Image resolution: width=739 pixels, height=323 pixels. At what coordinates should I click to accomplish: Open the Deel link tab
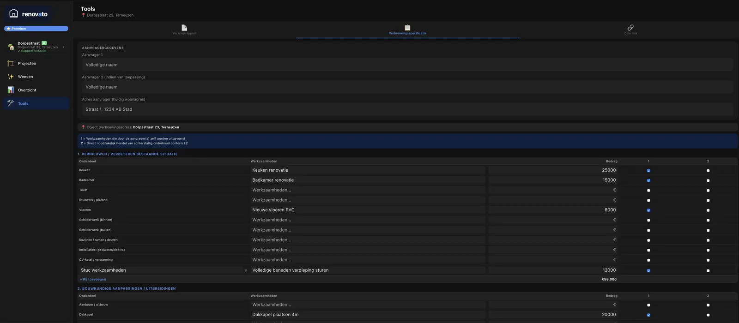tap(630, 30)
